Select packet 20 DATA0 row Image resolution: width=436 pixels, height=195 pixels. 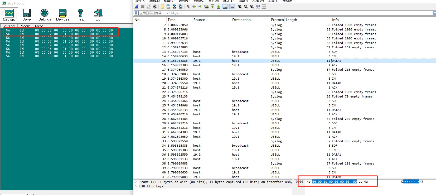285,83
